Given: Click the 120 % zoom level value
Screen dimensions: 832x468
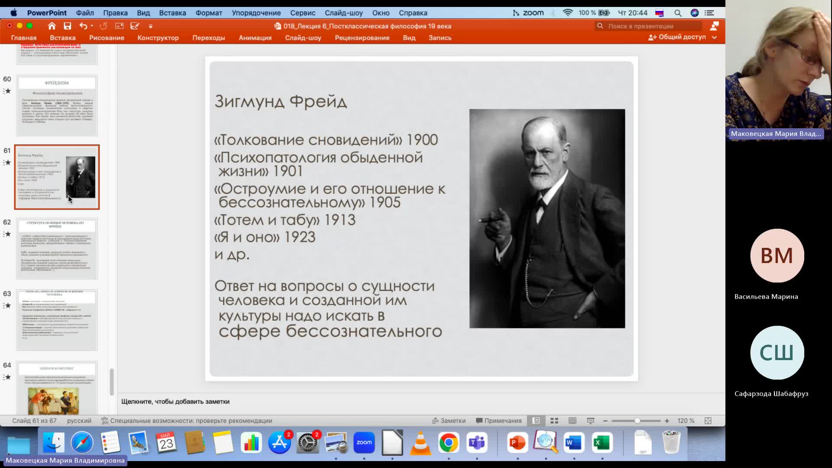Looking at the screenshot, I should [x=686, y=421].
